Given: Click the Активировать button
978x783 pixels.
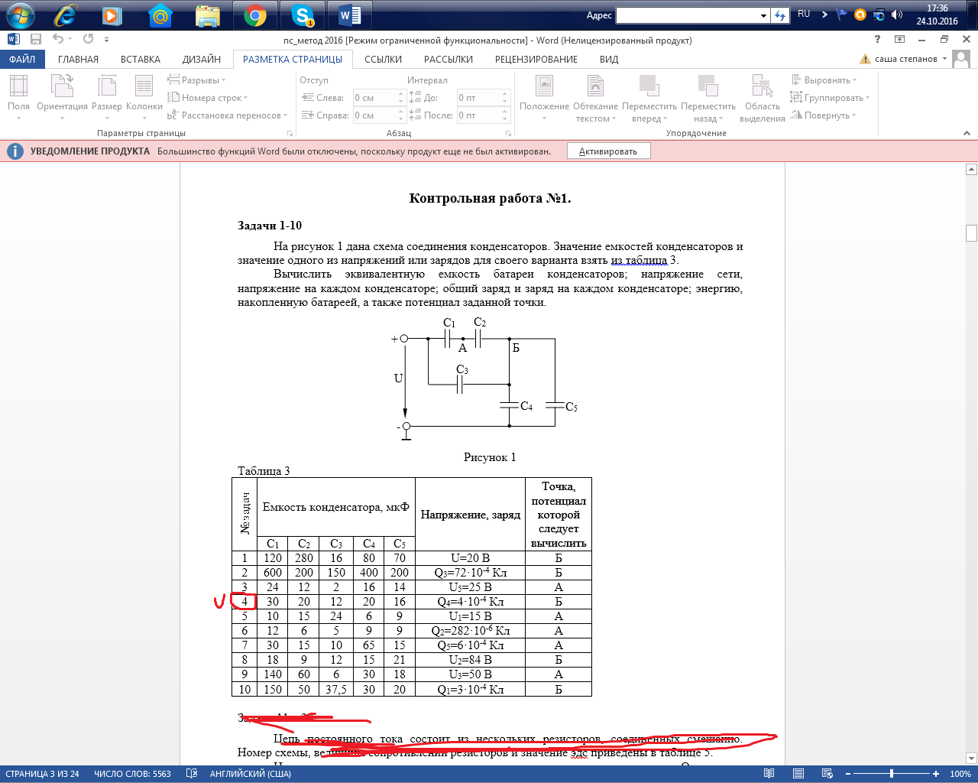Looking at the screenshot, I should click(x=608, y=151).
